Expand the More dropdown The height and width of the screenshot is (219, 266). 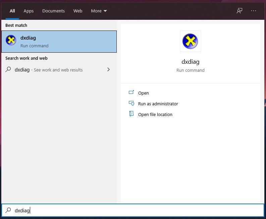pos(99,11)
